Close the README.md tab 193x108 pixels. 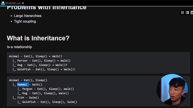23,3
